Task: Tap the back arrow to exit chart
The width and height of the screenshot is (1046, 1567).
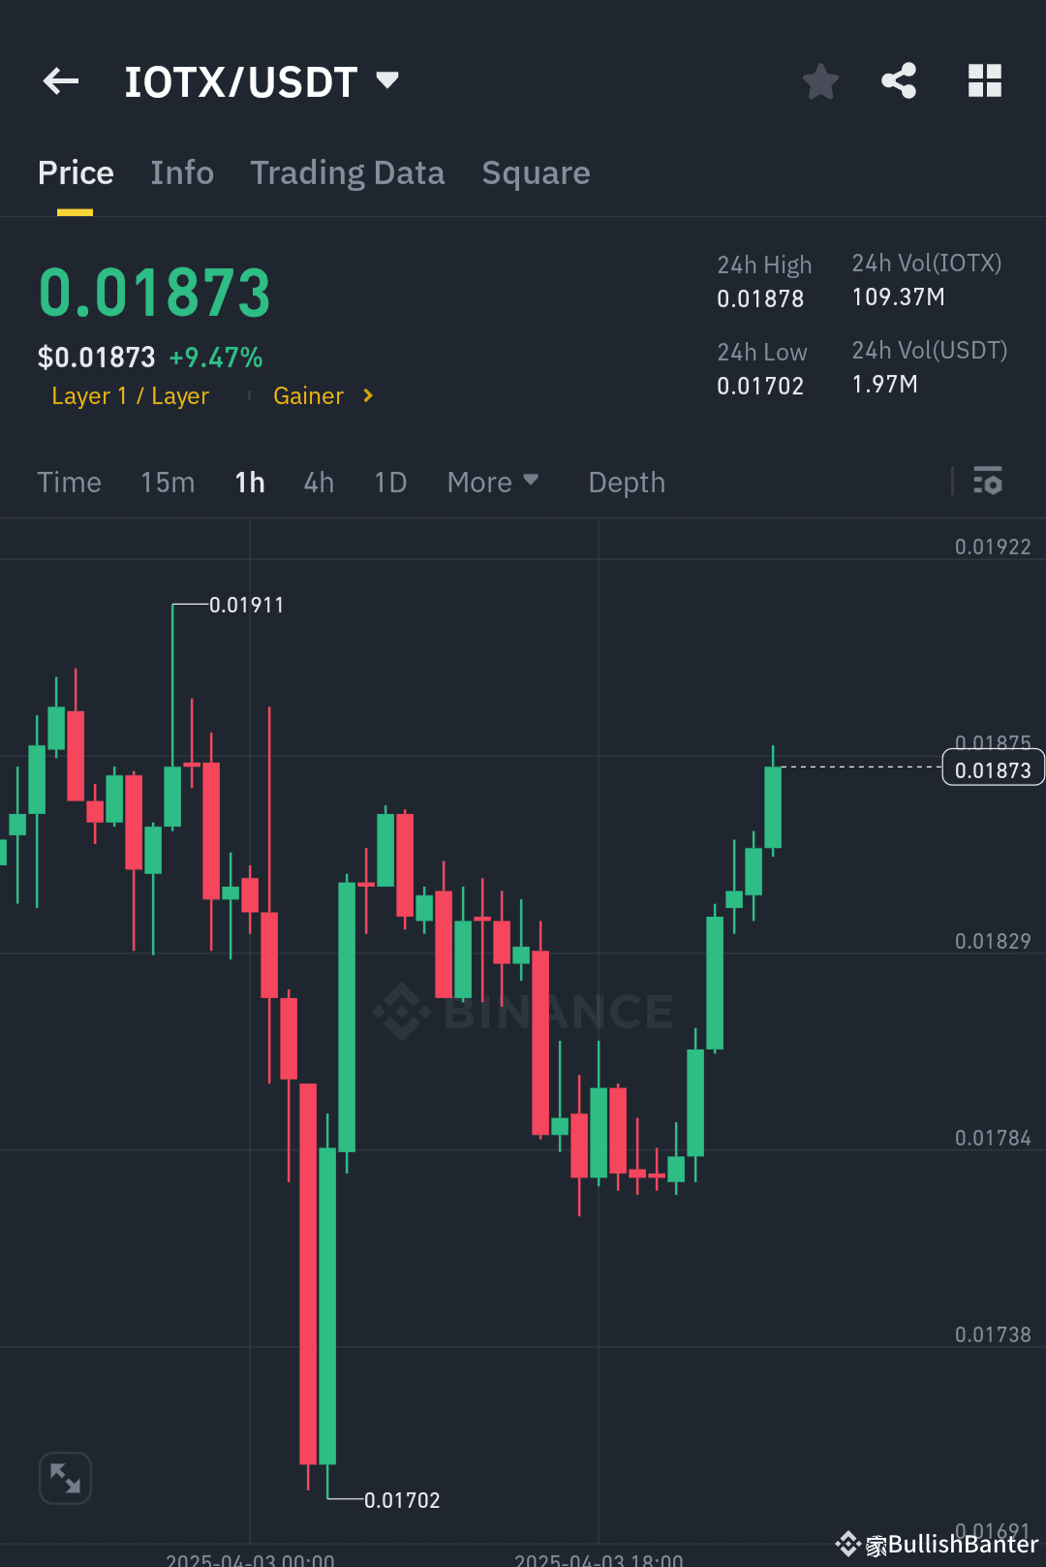Action: point(60,81)
